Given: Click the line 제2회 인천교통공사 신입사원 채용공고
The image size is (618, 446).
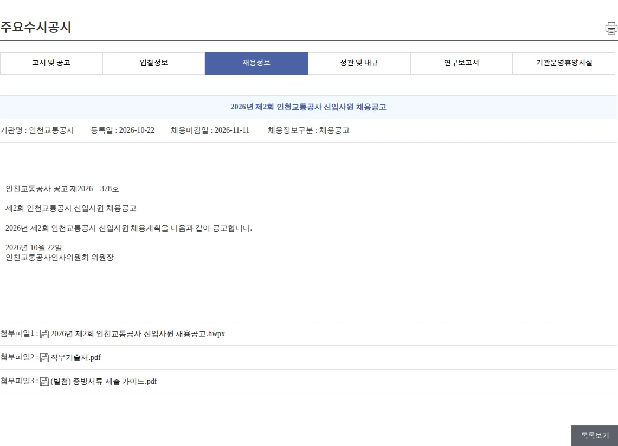Looking at the screenshot, I should (71, 208).
